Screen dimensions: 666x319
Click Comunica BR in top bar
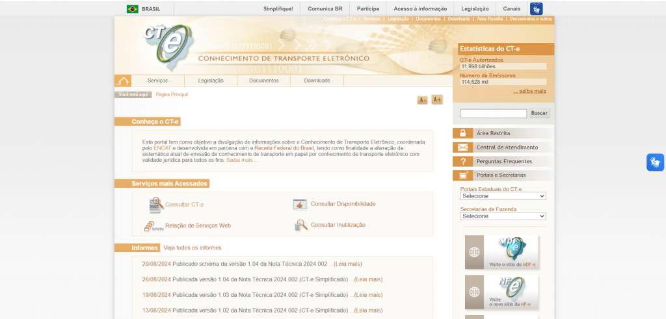pyautogui.click(x=325, y=9)
